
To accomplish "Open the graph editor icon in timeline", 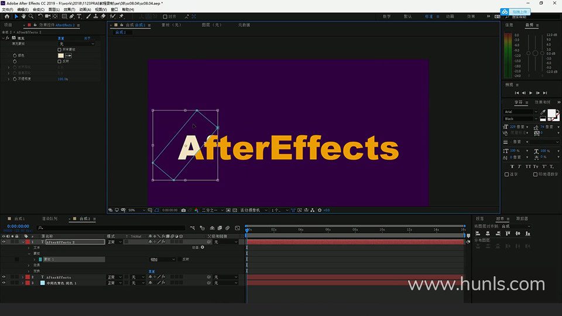I will point(237,228).
